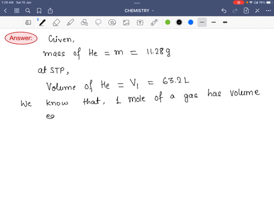
Task: Select the Image insert tool
Action: point(126,23)
